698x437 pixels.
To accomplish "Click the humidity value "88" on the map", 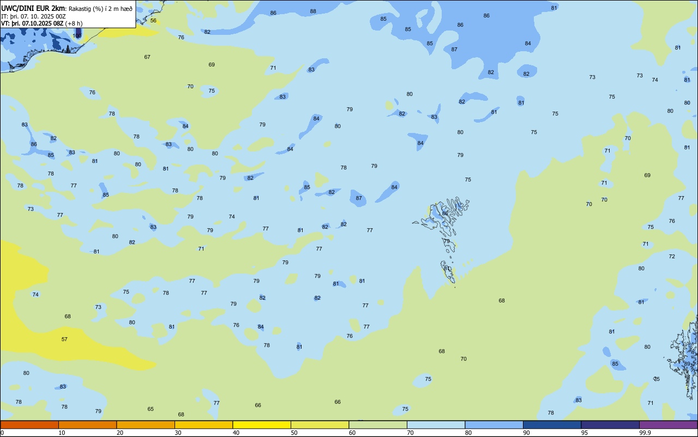I will (x=313, y=11).
